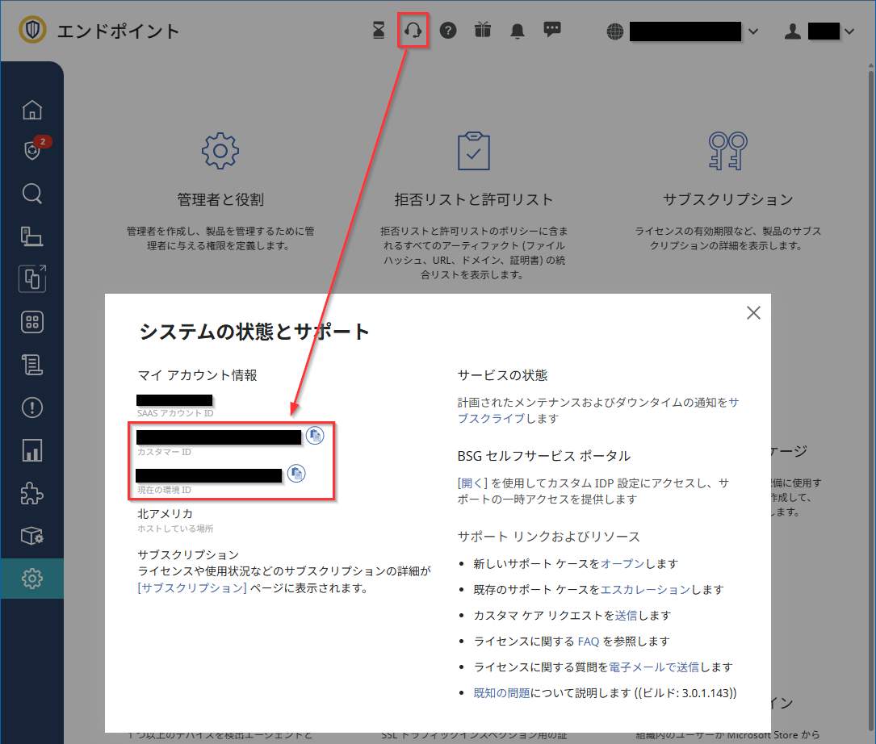Viewport: 876px width, 744px height.
Task: Copy the 現在の環境 ID value
Action: pyautogui.click(x=296, y=474)
